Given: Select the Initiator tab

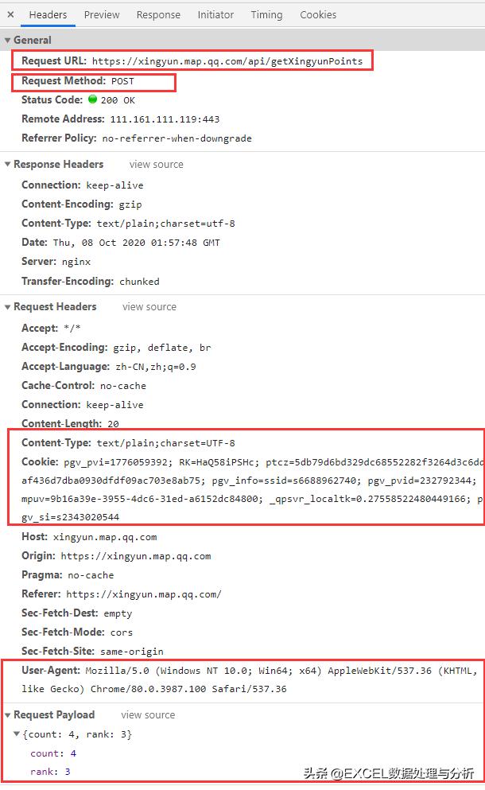Looking at the screenshot, I should coord(215,14).
